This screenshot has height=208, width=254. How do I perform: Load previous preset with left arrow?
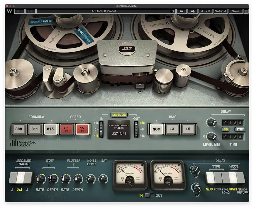click(x=182, y=11)
